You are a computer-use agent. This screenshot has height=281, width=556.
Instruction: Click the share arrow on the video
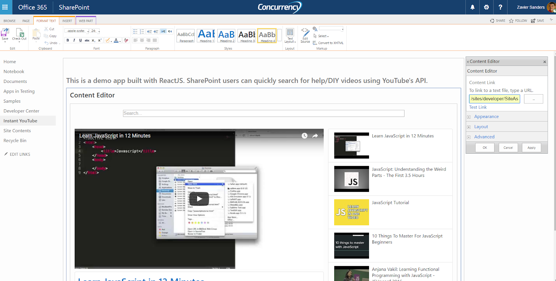315,136
